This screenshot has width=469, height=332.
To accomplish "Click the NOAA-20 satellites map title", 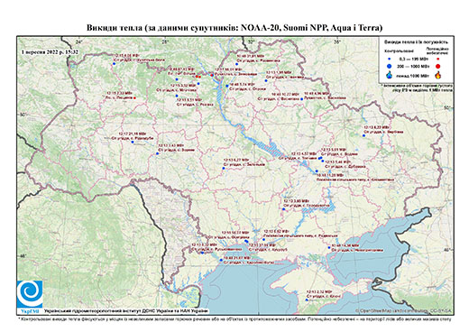I will (234, 28).
